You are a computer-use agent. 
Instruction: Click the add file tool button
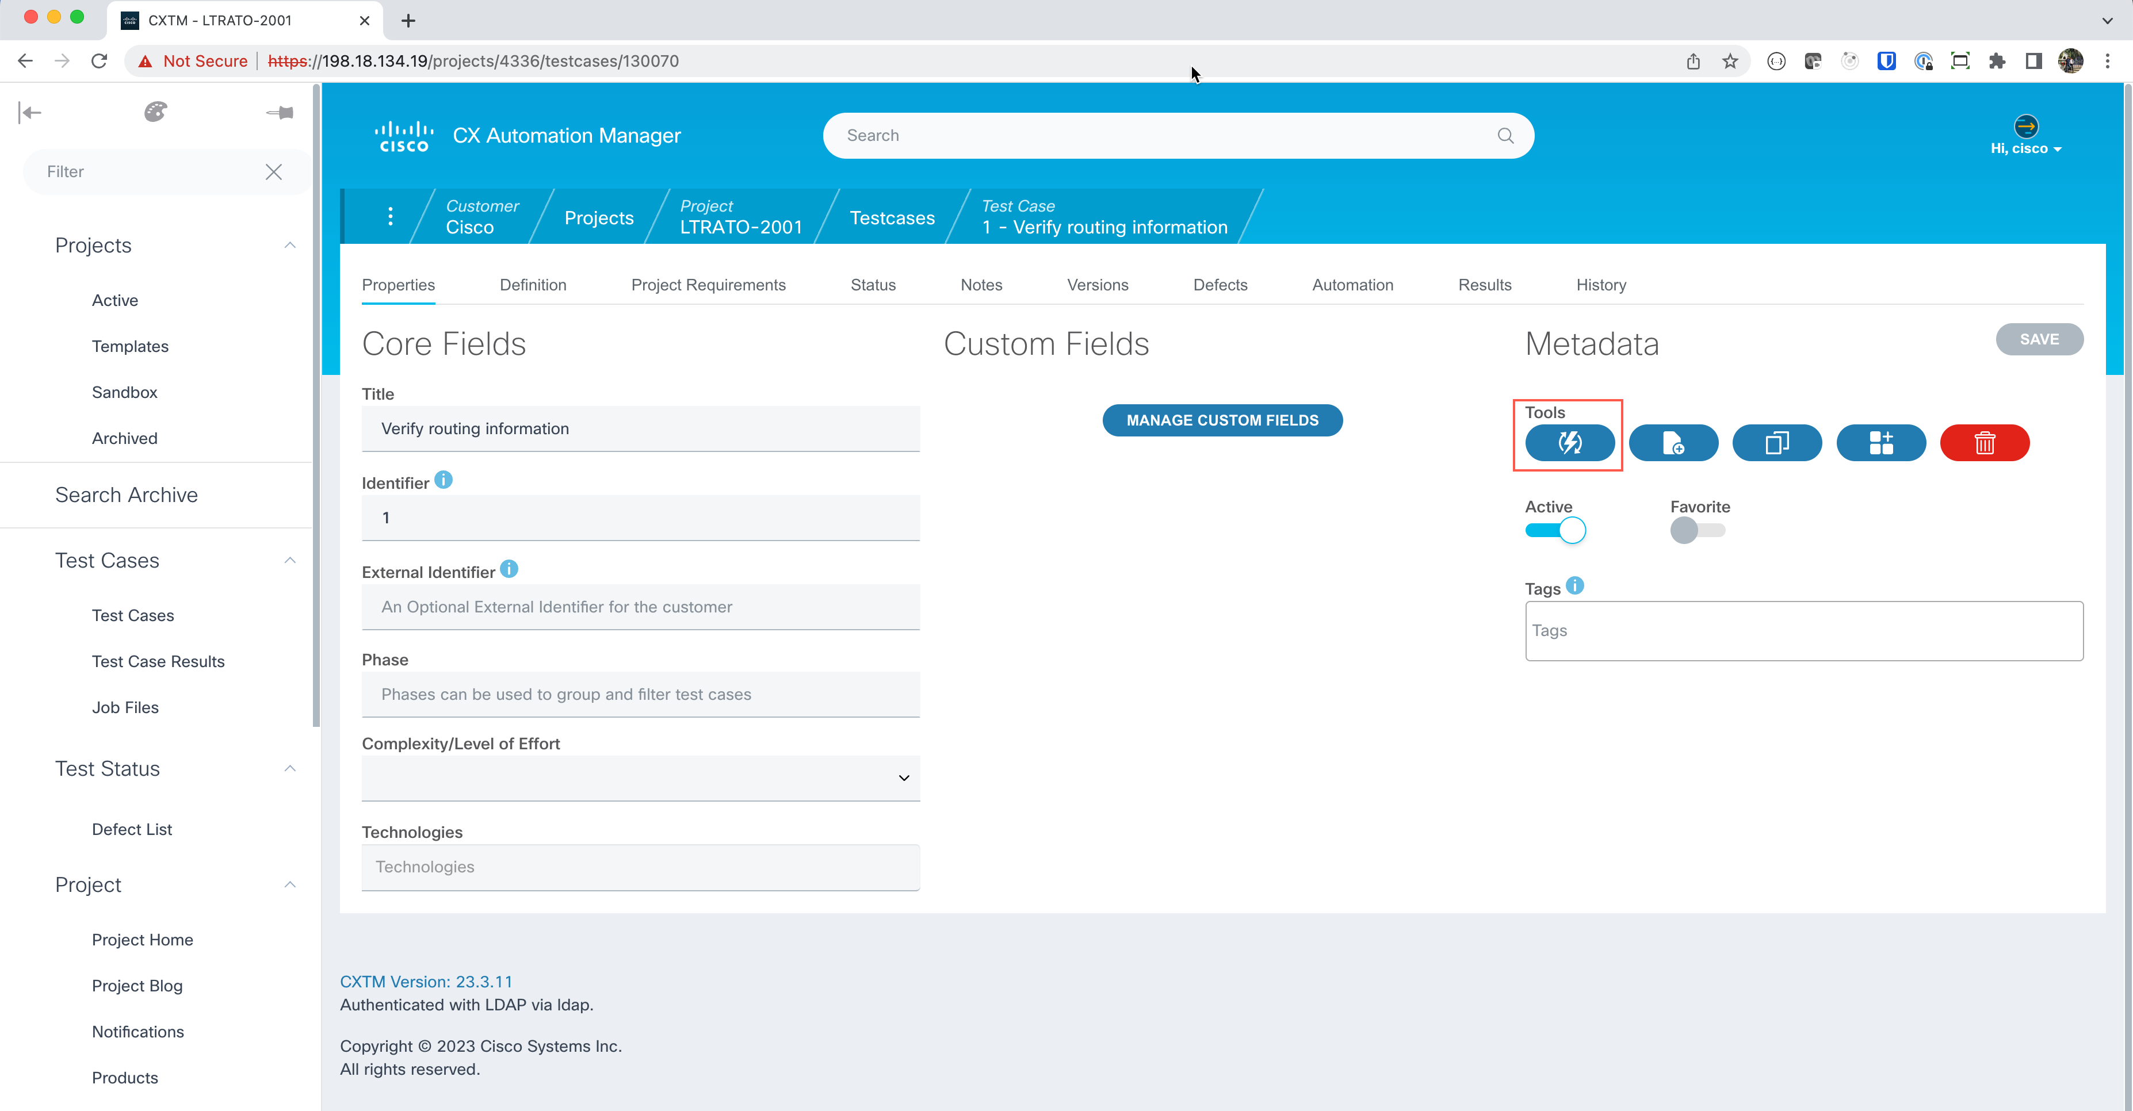(x=1673, y=443)
